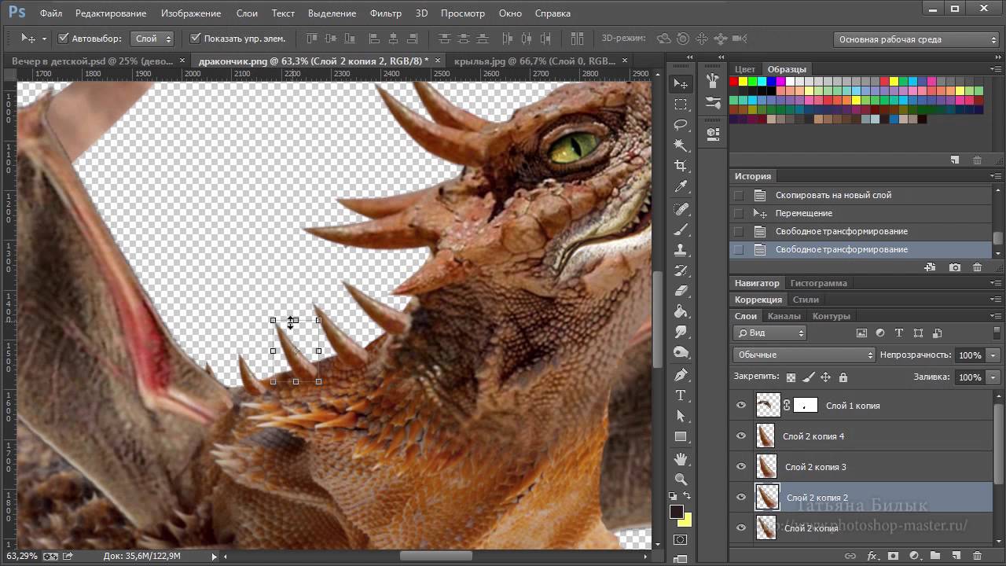
Task: Select the Clone Stamp tool
Action: pos(681,249)
